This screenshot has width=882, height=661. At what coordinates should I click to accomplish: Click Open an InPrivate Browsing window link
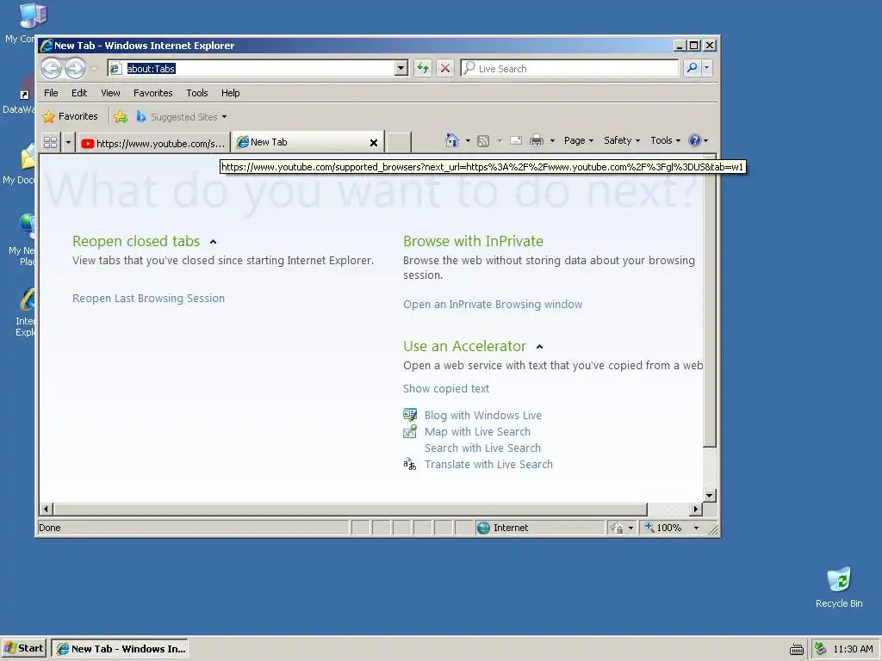(493, 304)
